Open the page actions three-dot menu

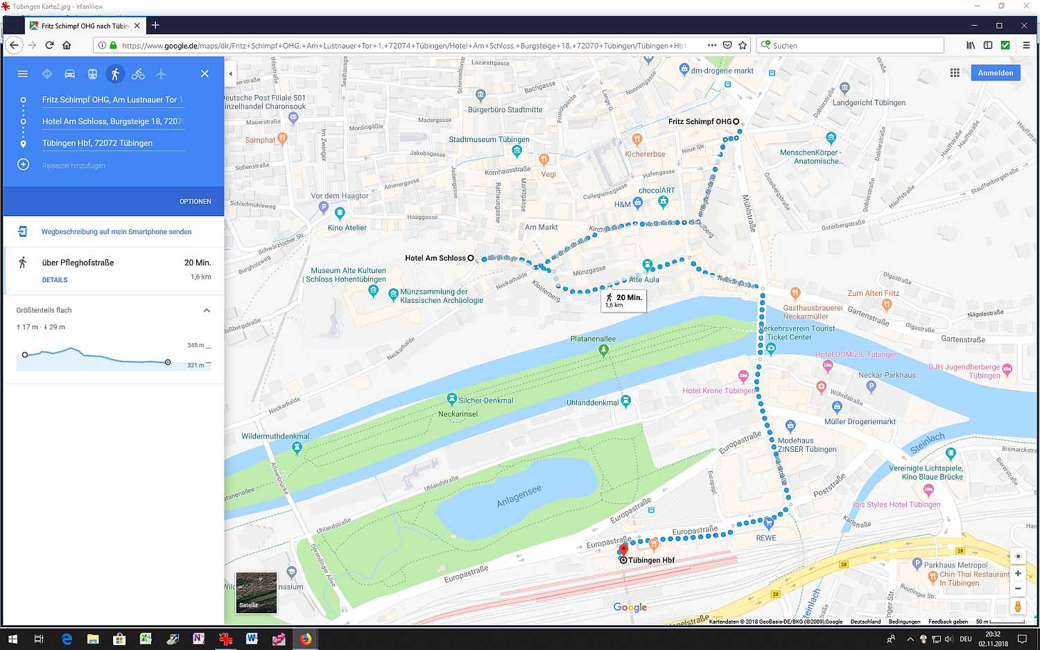711,45
